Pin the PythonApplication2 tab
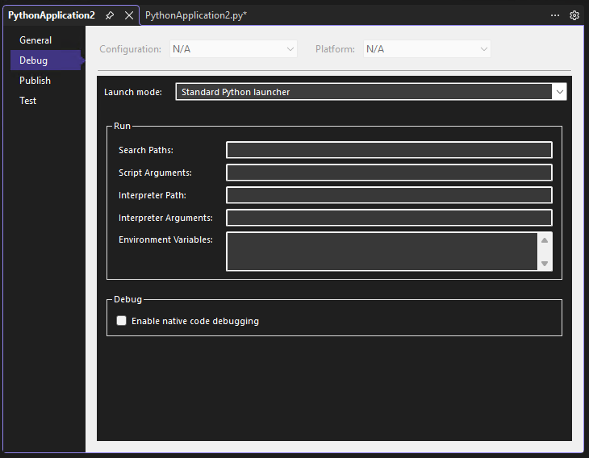Image resolution: width=589 pixels, height=458 pixels. (110, 15)
